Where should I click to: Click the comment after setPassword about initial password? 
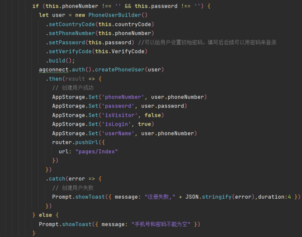pyautogui.click(x=207, y=42)
